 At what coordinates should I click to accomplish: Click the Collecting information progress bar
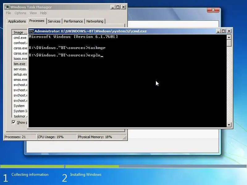click(x=32, y=166)
